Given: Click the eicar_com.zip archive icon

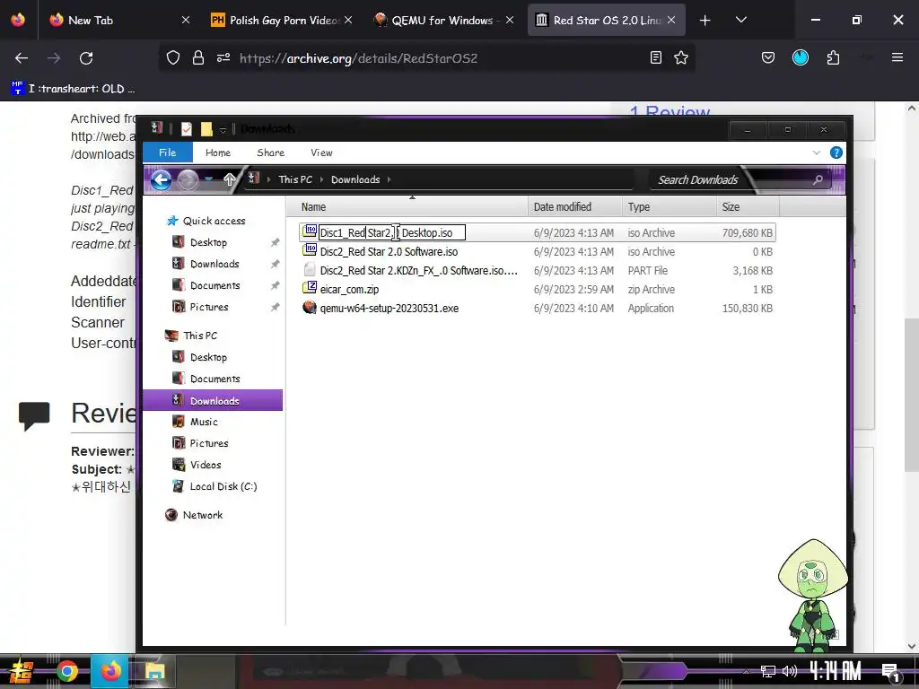Looking at the screenshot, I should click(310, 288).
